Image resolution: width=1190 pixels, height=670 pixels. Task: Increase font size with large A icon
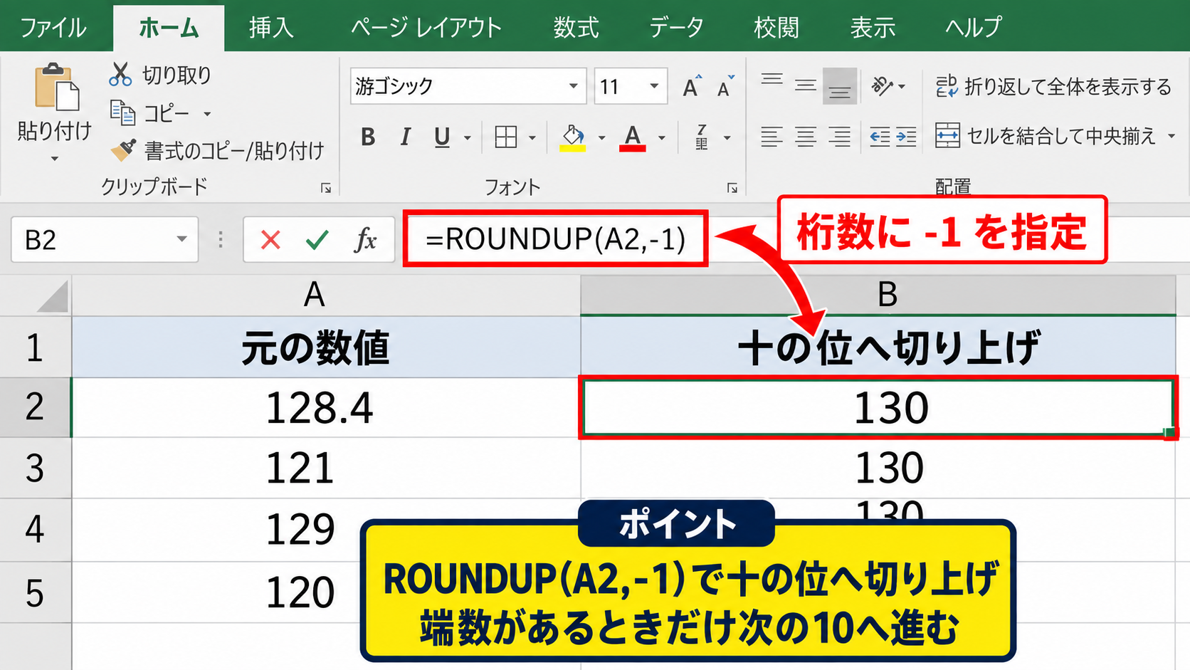tap(691, 86)
